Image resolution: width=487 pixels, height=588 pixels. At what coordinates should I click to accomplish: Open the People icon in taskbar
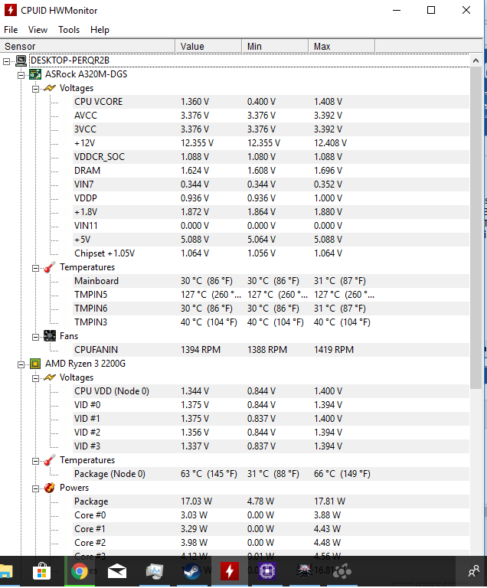(x=474, y=571)
